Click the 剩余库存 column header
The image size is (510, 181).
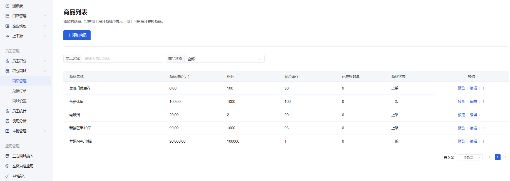(292, 76)
